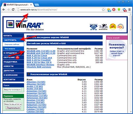Open RAR 4.20 for Mac OS X link

pos(39,62)
